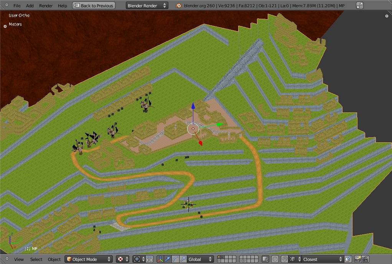Open the Blender Render engine dropdown

147,6
